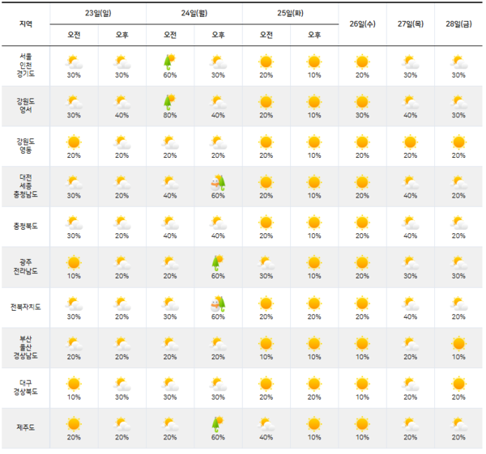
Task: Click 제주도 sunny icon for 23일 오전
Action: coord(74,423)
